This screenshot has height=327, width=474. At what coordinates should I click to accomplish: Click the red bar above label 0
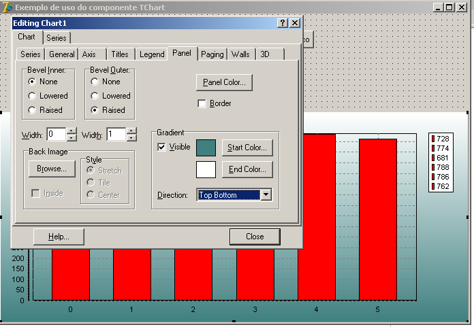(71, 275)
